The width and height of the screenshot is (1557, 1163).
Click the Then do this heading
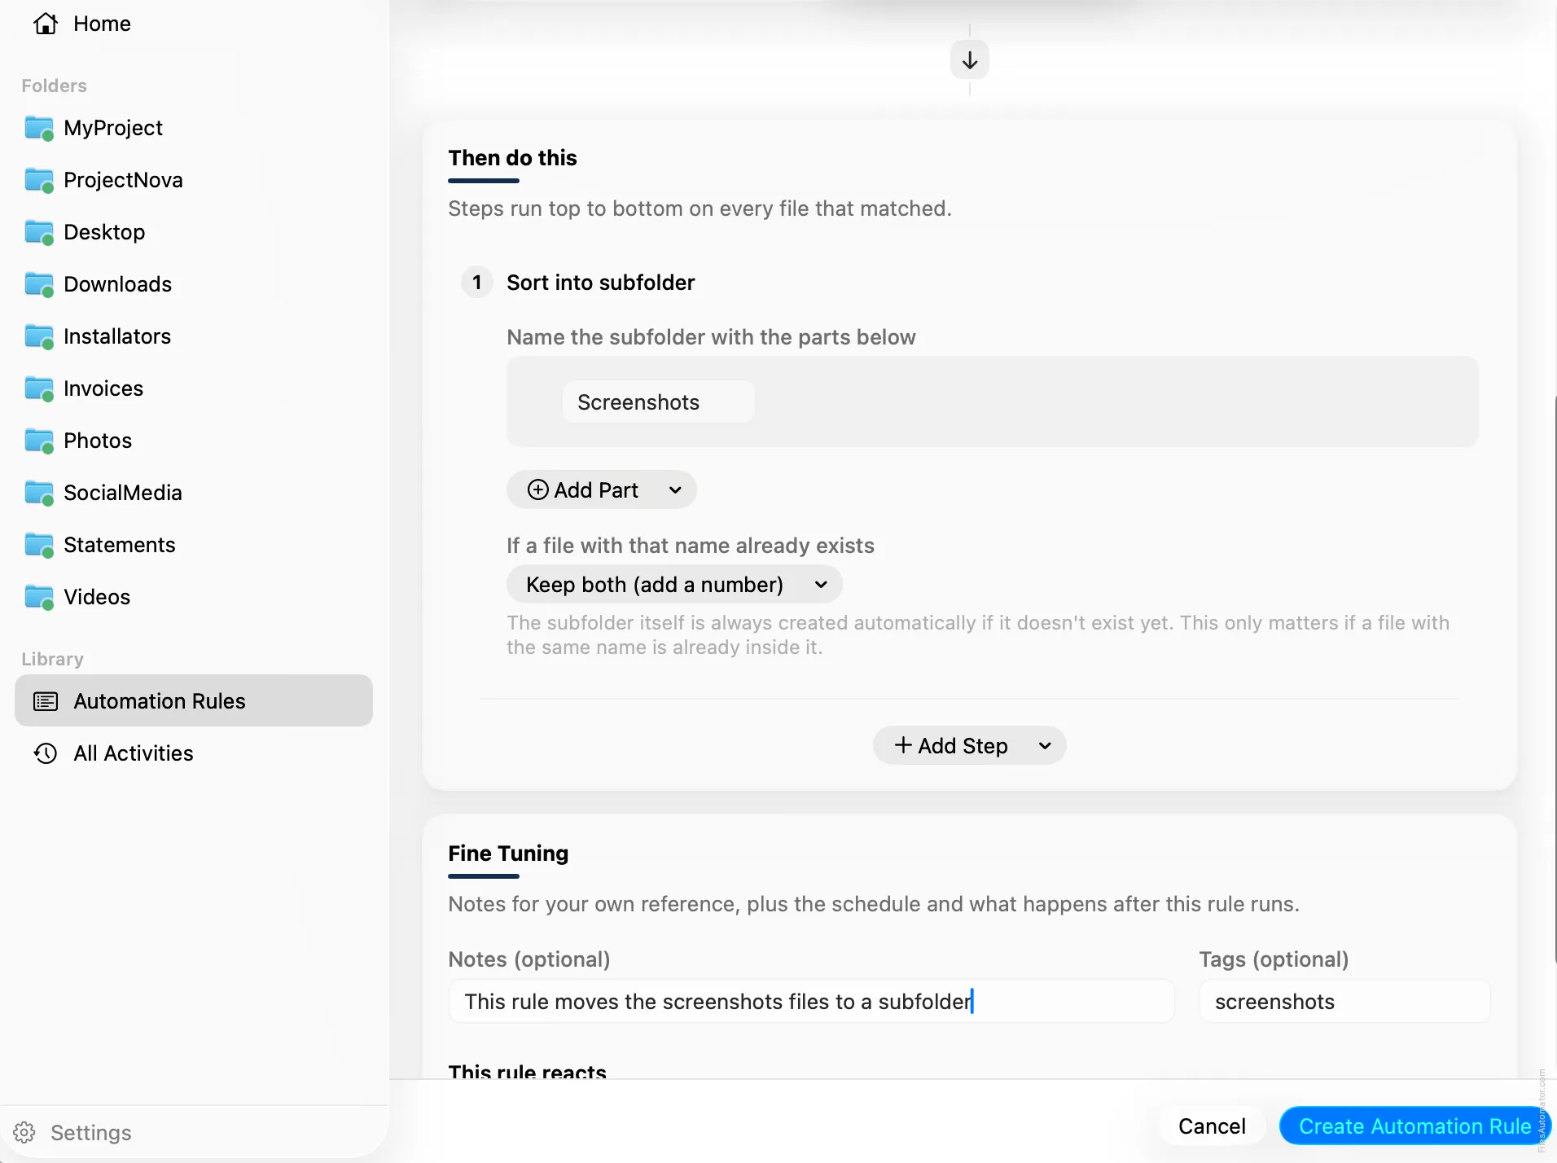pyautogui.click(x=512, y=158)
